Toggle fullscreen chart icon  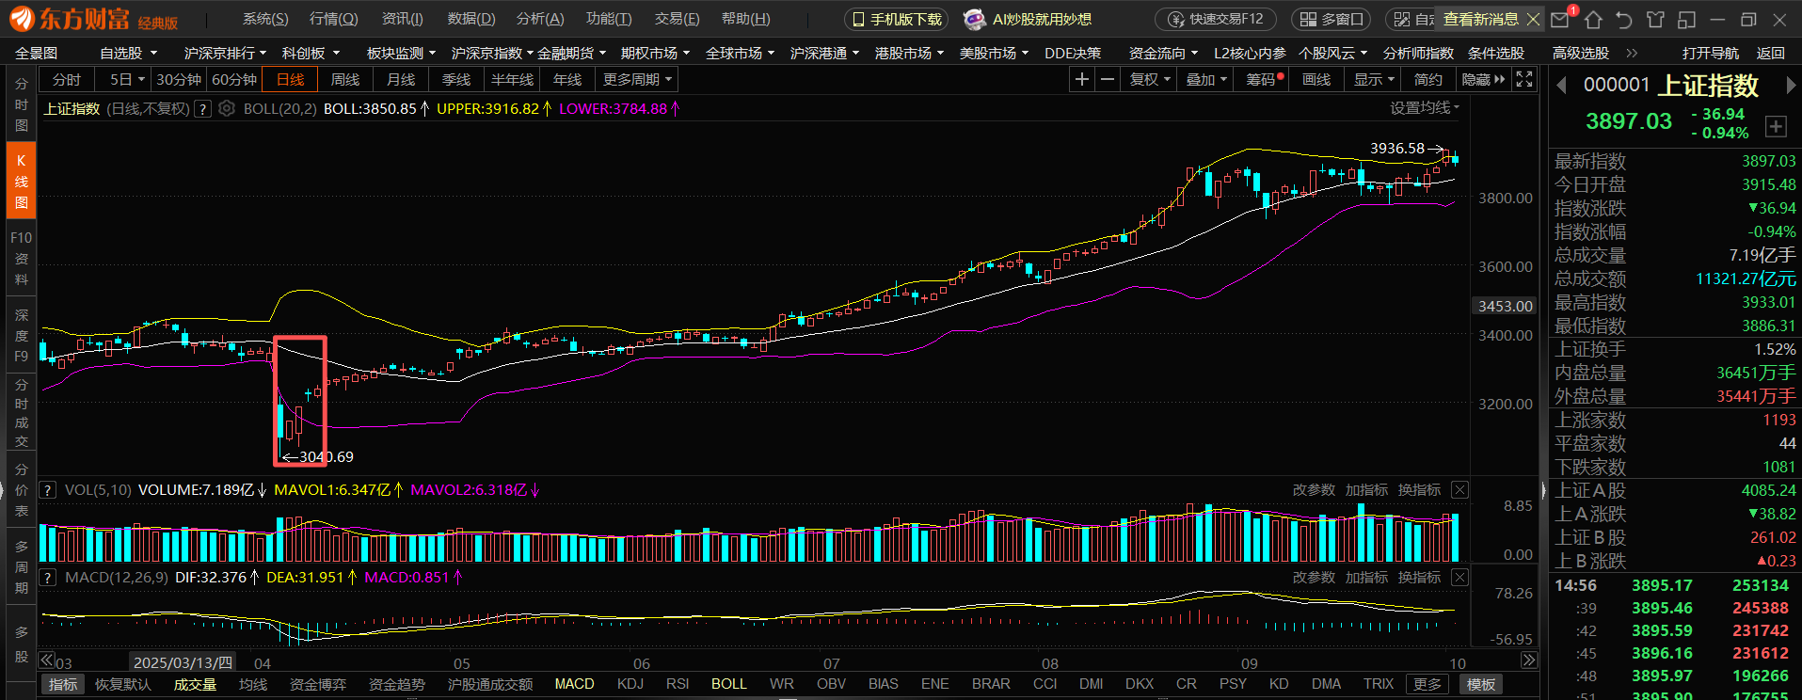point(1524,80)
